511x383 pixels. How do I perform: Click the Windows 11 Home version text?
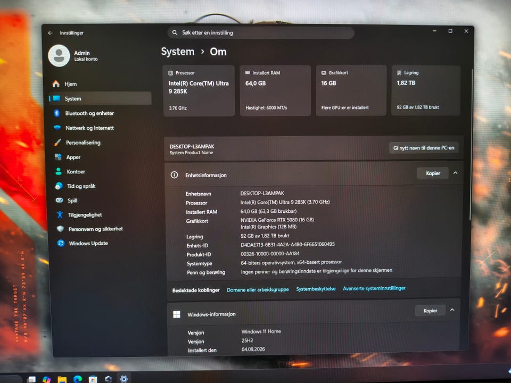[261, 331]
